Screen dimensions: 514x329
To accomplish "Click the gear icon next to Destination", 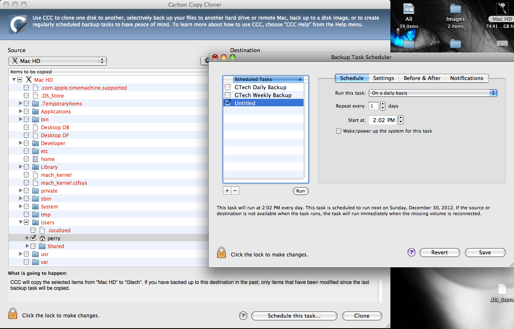I will pyautogui.click(x=205, y=61).
